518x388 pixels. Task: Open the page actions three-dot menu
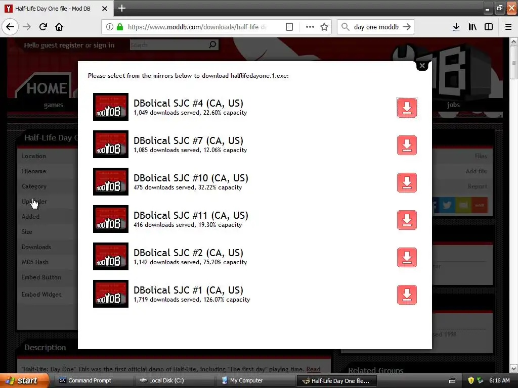310,27
